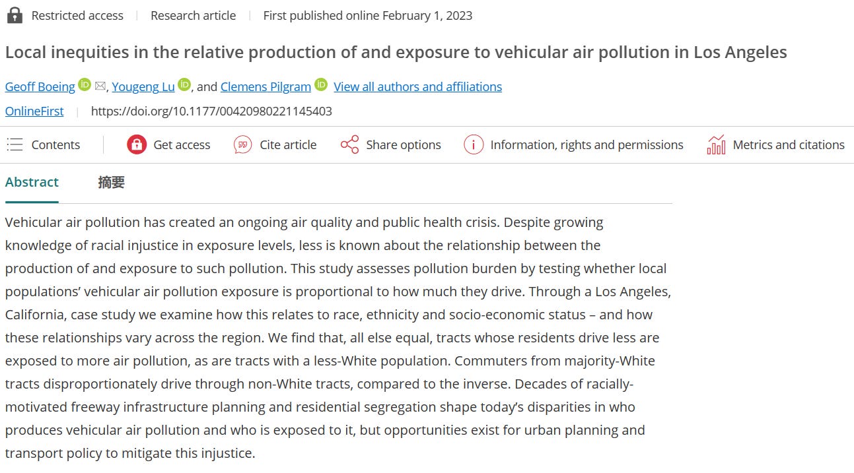Click the red Get access lock icon
854x473 pixels.
click(137, 144)
